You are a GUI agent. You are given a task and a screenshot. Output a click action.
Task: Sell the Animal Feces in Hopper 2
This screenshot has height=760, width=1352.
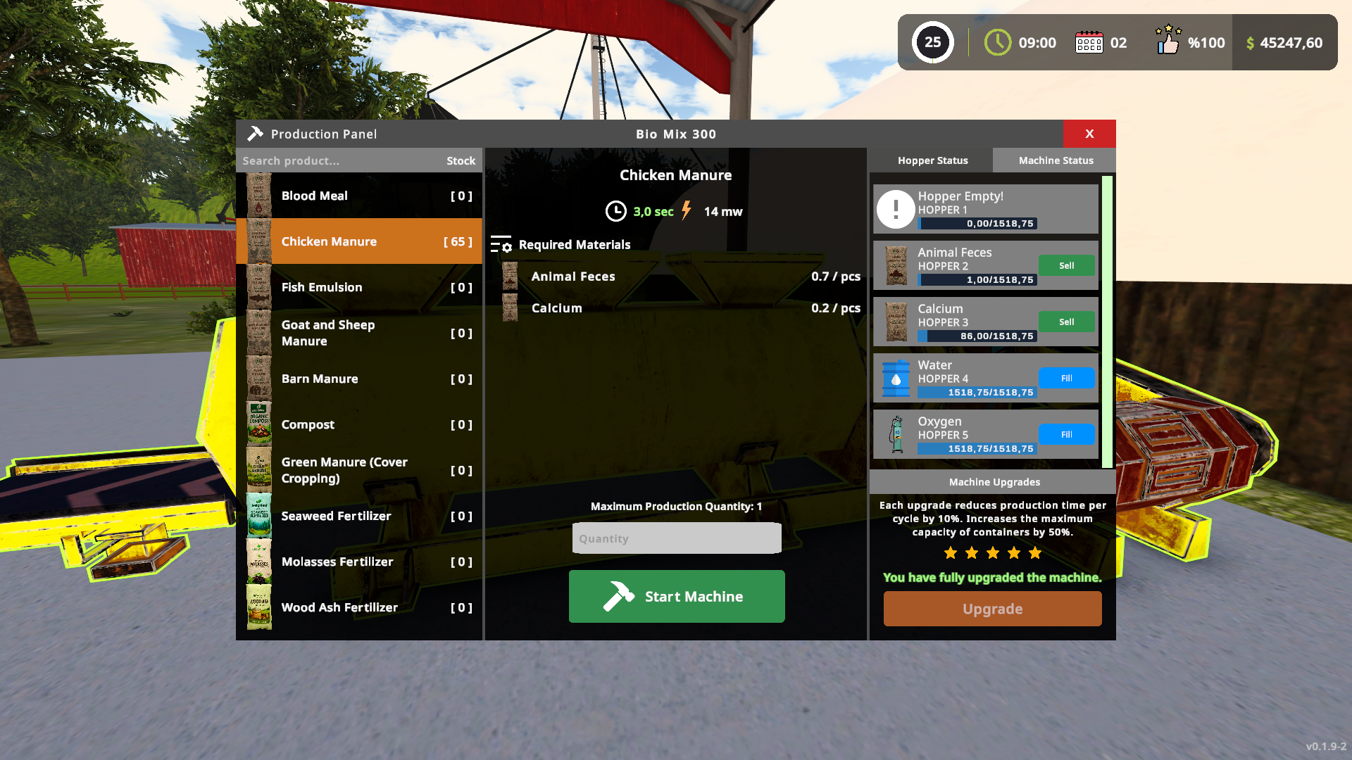click(x=1066, y=265)
